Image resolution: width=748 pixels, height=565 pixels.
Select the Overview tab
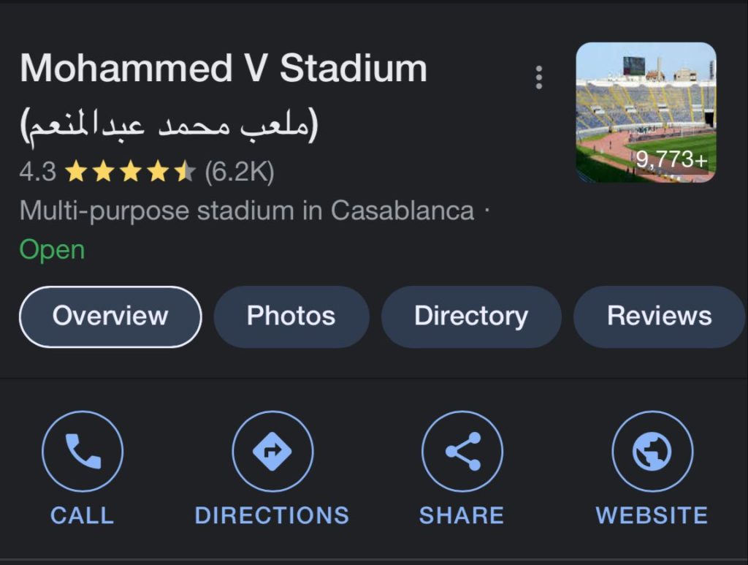[x=110, y=316]
